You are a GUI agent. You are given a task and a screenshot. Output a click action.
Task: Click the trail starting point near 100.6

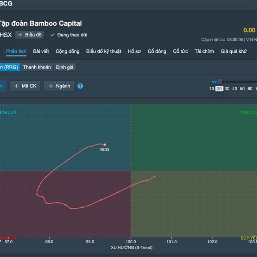click(154, 176)
